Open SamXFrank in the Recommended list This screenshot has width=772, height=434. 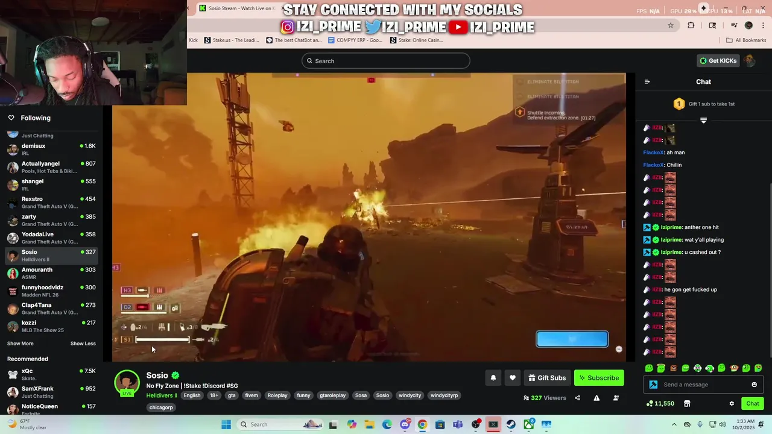click(x=51, y=392)
